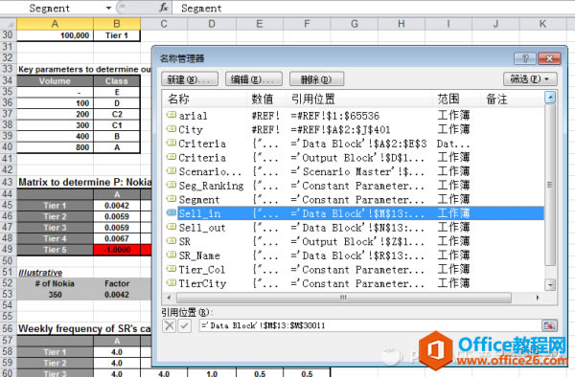Sort by the 名称 column header
The height and width of the screenshot is (377, 575).
click(205, 99)
